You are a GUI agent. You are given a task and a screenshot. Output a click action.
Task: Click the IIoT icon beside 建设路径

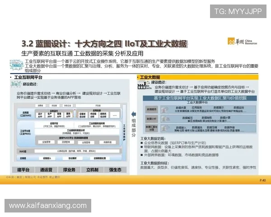(16, 84)
